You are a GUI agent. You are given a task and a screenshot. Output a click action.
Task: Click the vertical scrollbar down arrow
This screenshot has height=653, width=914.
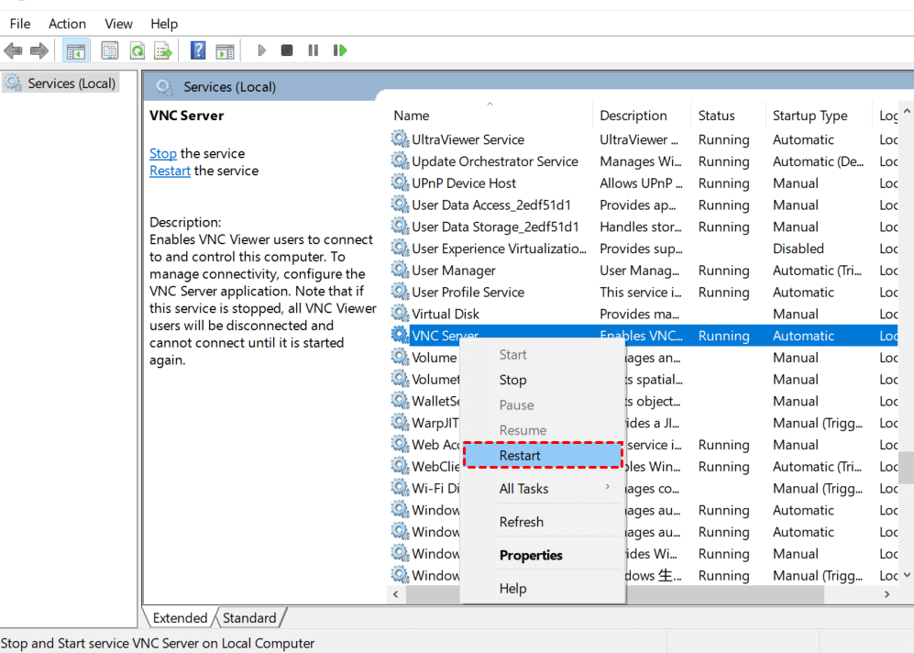click(x=907, y=575)
